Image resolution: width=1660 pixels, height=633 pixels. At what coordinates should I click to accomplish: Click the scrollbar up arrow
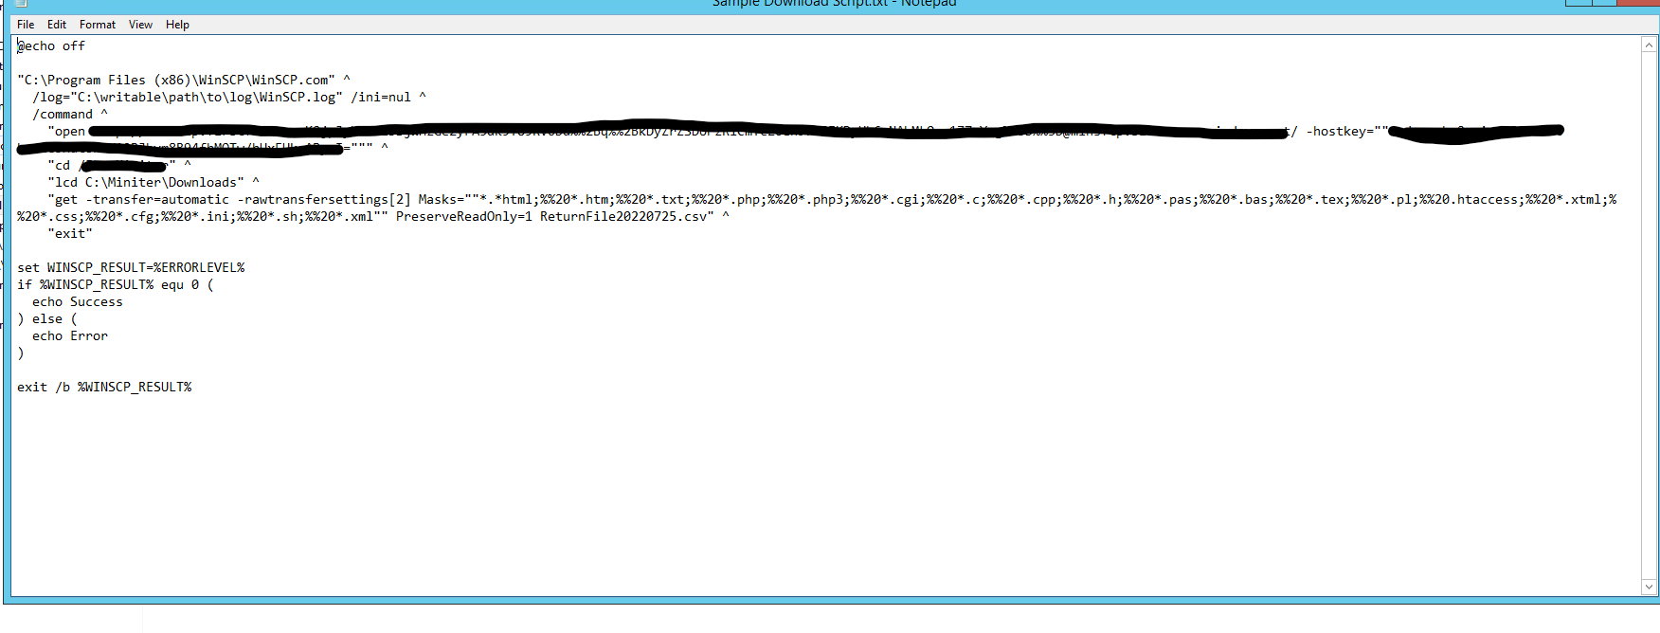pos(1649,45)
